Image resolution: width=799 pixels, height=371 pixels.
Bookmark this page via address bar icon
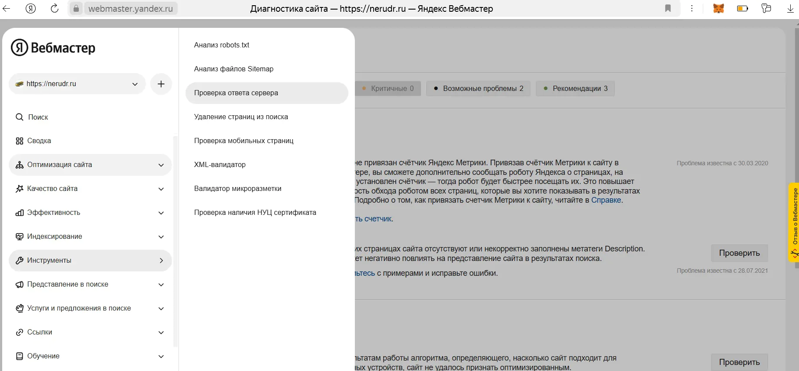click(668, 8)
